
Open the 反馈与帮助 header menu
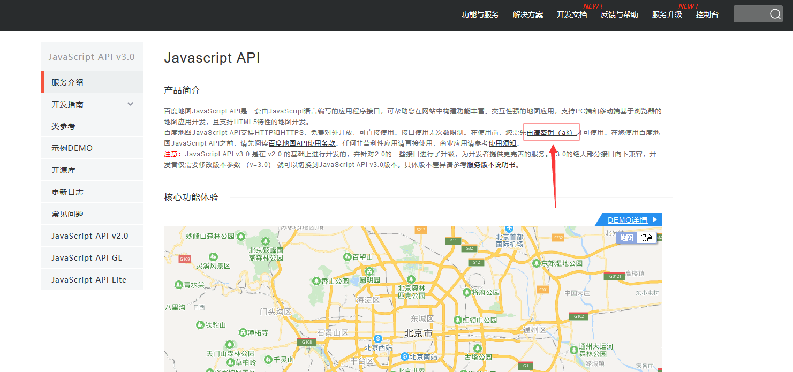pos(620,14)
